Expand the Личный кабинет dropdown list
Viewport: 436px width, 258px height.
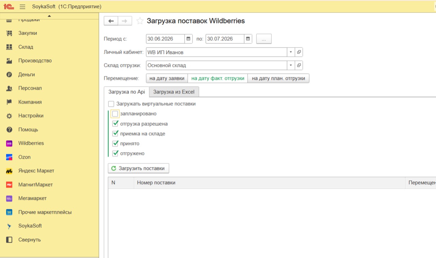pyautogui.click(x=291, y=52)
